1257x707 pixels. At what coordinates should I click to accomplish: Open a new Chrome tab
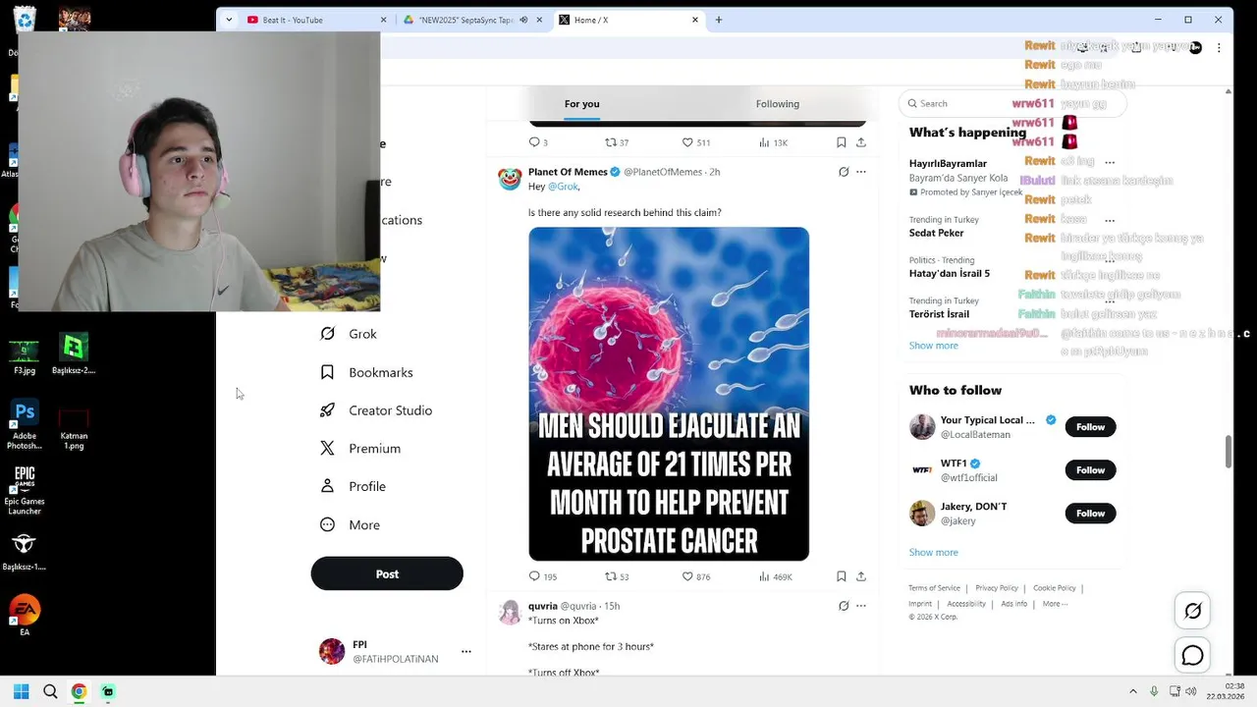coord(718,20)
